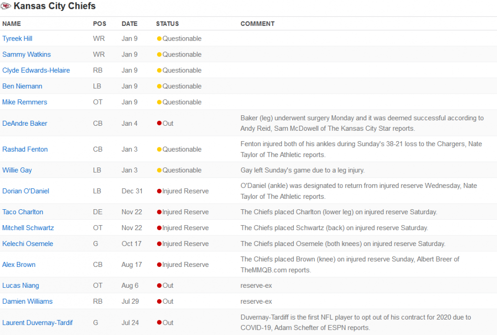Click the Kansas City Chiefs logo icon

pyautogui.click(x=5, y=6)
